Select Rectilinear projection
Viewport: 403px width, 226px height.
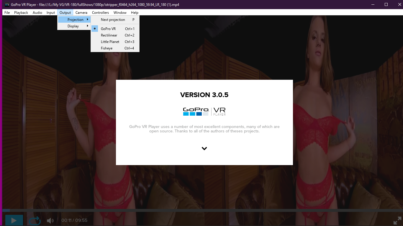(115, 35)
